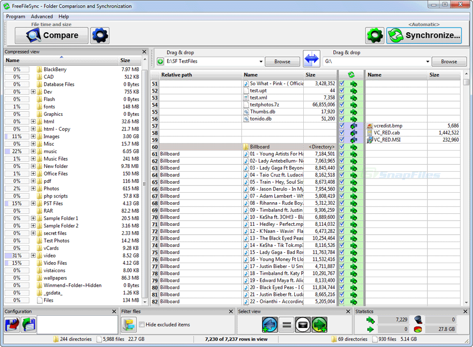The height and width of the screenshot is (347, 473).
Task: Show files to be created on right
Action: click(320, 325)
